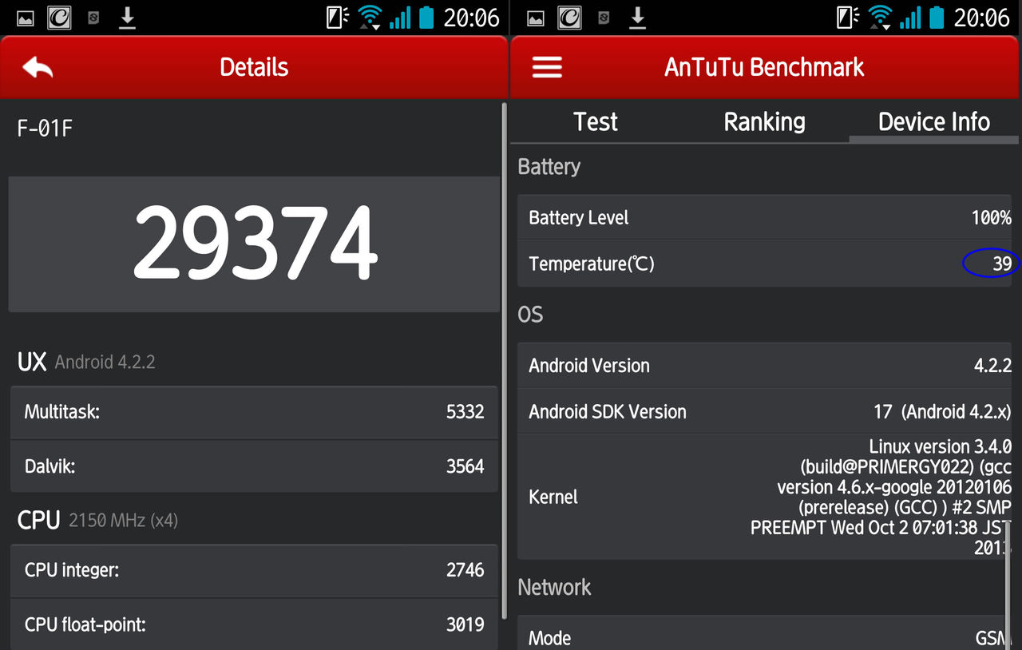
Task: Tap the CPU section heading
Action: [38, 521]
